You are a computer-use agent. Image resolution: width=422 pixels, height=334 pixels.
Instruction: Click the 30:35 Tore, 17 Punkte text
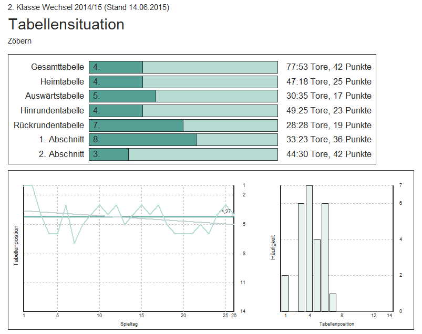329,96
